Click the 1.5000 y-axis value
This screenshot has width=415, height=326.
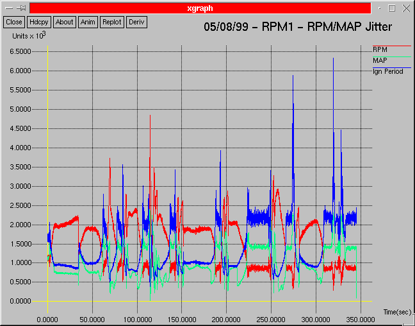pos(20,244)
